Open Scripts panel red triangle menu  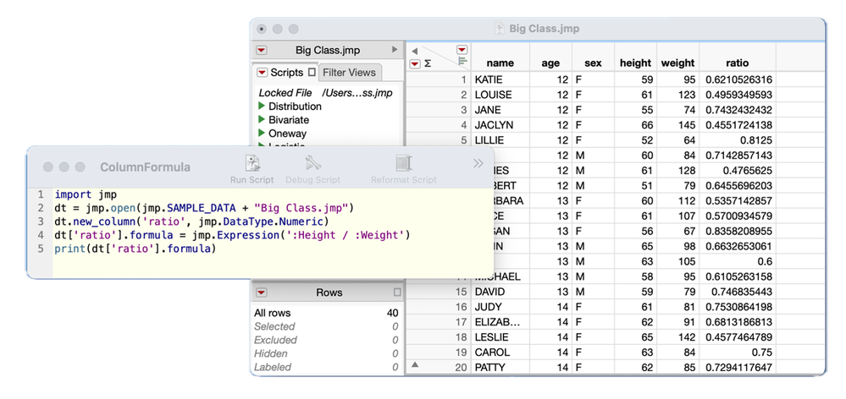pos(263,72)
